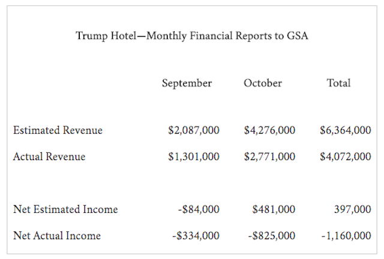Click the Actual Revenue row label

point(49,156)
